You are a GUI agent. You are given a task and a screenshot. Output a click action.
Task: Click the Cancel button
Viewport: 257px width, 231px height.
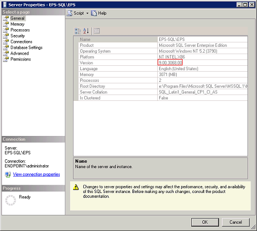click(x=236, y=222)
